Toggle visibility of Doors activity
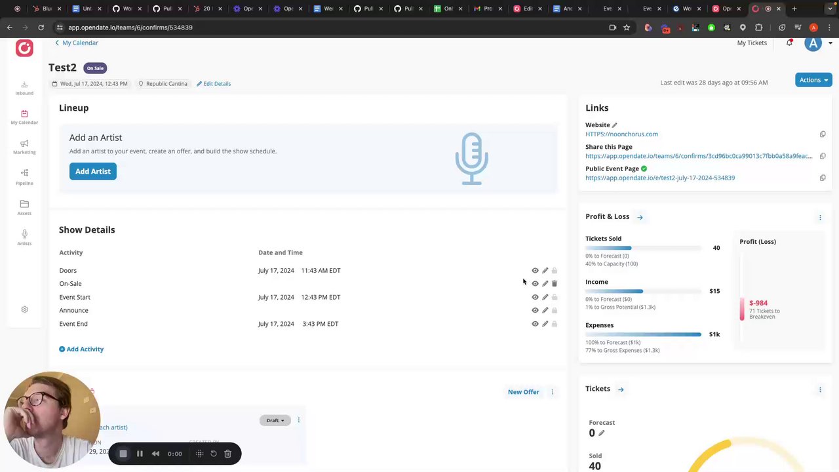This screenshot has height=472, width=839. (x=535, y=270)
